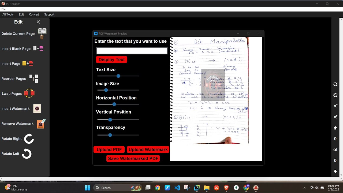Open Task View from the taskbar
The height and width of the screenshot is (193, 343).
coord(148,188)
